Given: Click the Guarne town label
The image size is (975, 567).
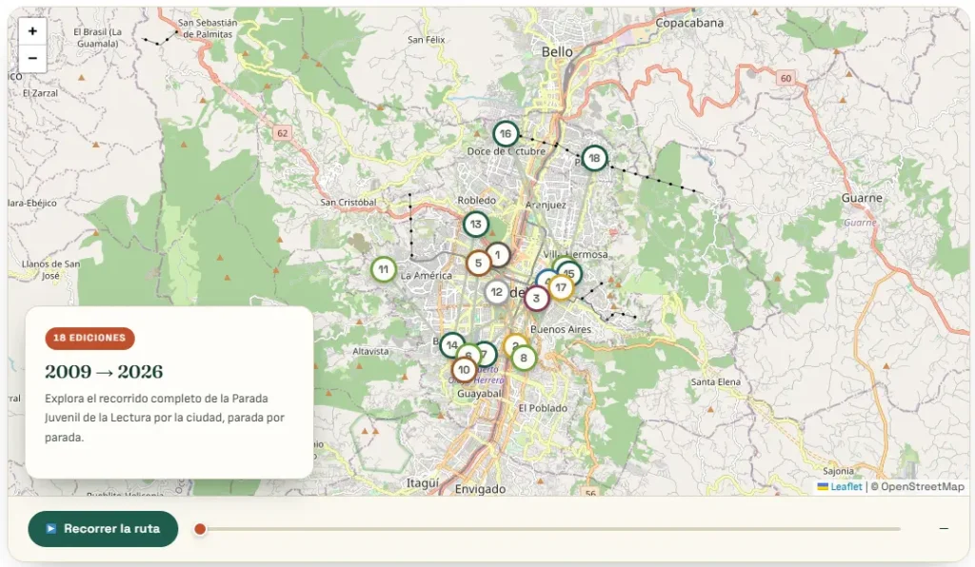Looking at the screenshot, I should pyautogui.click(x=862, y=198).
